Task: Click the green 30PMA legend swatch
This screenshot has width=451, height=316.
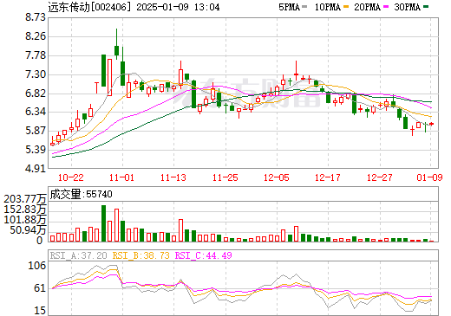Action: (x=426, y=7)
